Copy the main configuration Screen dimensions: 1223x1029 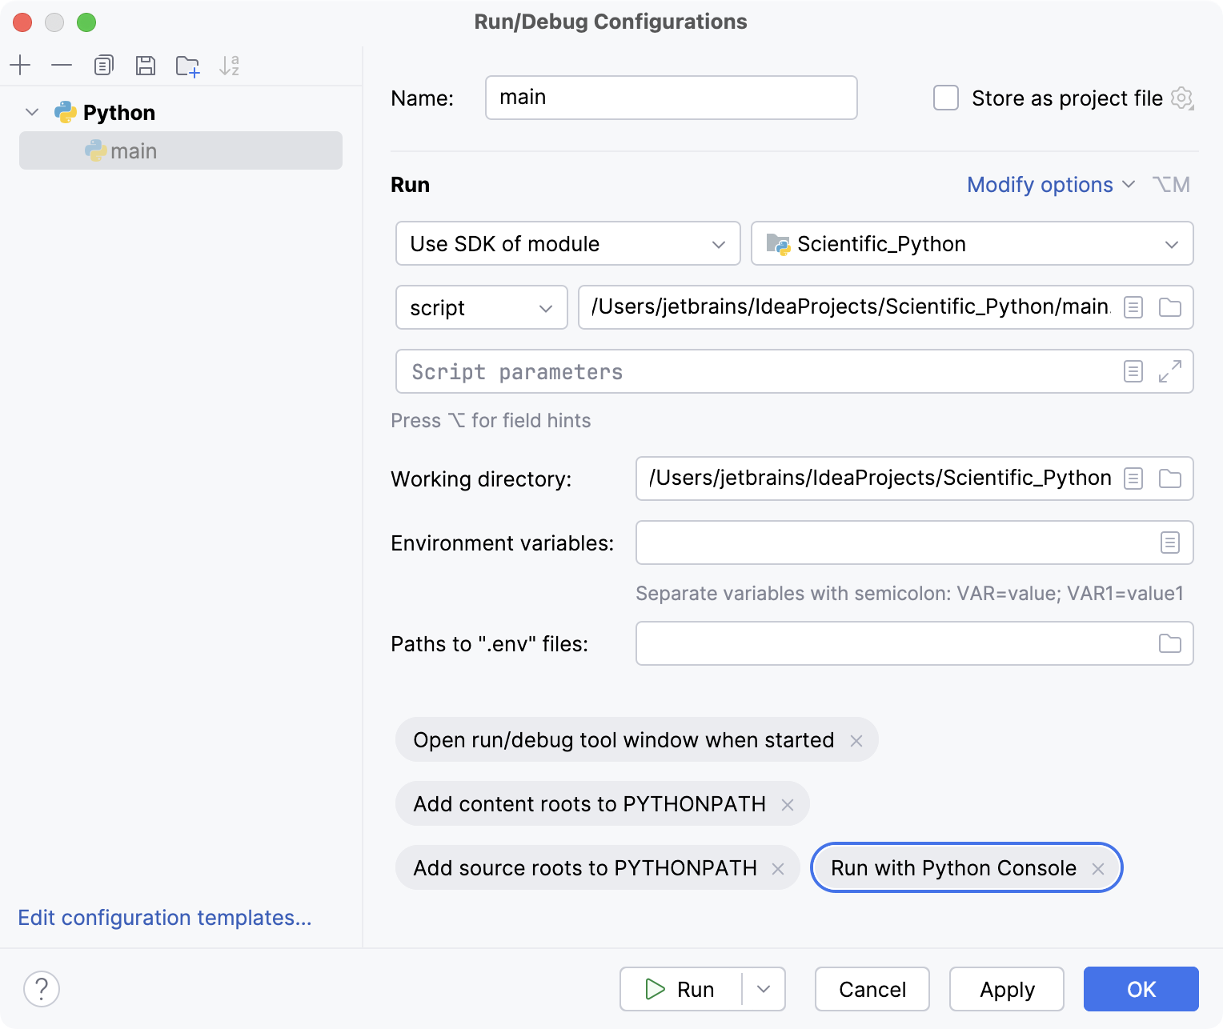pos(103,66)
